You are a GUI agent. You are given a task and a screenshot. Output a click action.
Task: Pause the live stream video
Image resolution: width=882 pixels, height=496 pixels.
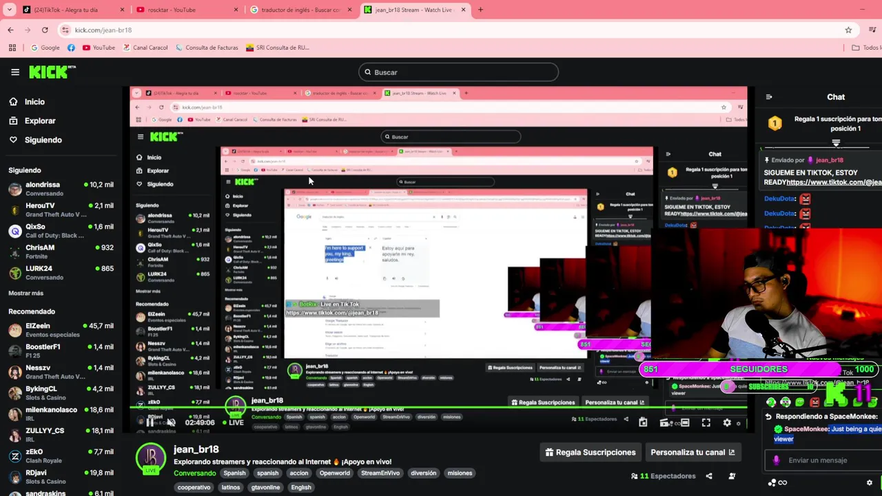click(150, 422)
